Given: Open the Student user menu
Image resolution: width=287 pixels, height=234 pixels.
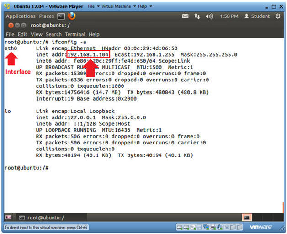Looking at the screenshot, I should (x=257, y=16).
